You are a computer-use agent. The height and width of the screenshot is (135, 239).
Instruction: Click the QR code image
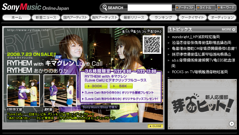pyautogui.click(x=152, y=45)
